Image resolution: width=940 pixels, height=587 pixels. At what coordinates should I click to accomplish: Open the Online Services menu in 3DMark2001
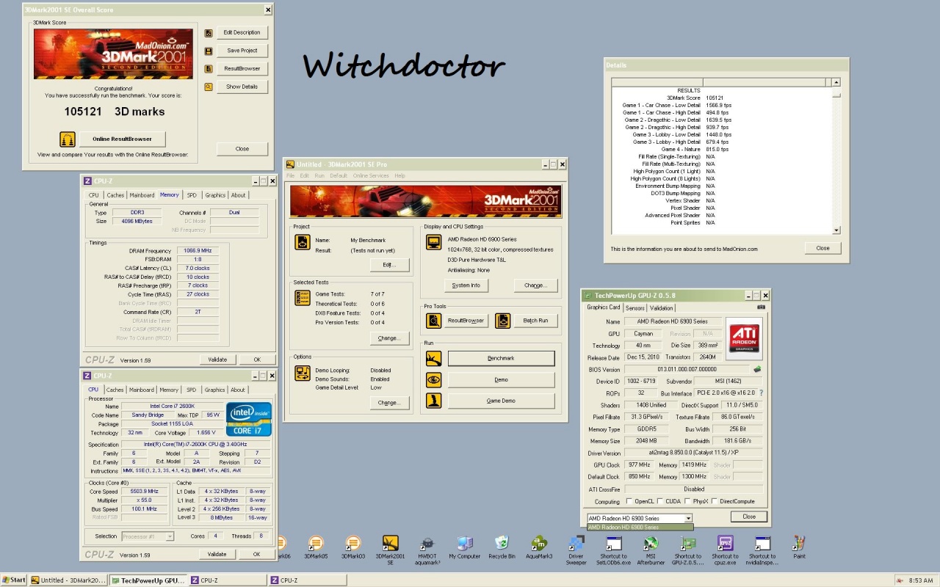click(371, 176)
